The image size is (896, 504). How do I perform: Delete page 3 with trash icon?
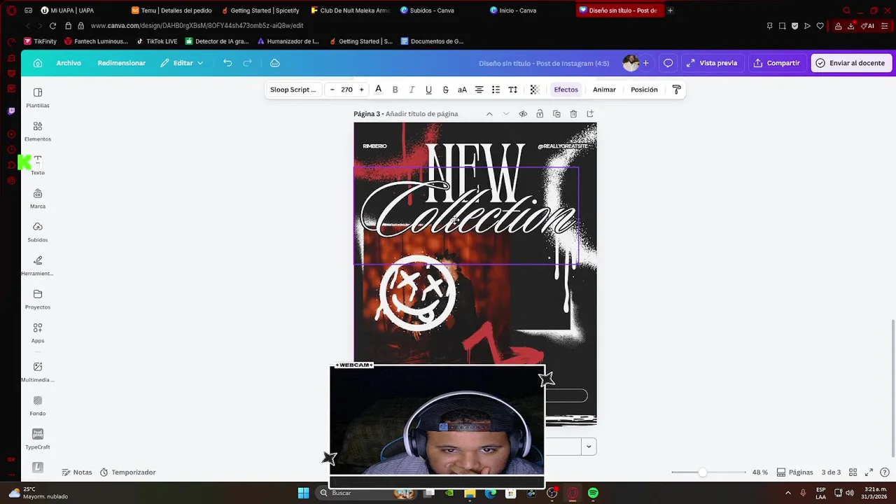pos(573,114)
